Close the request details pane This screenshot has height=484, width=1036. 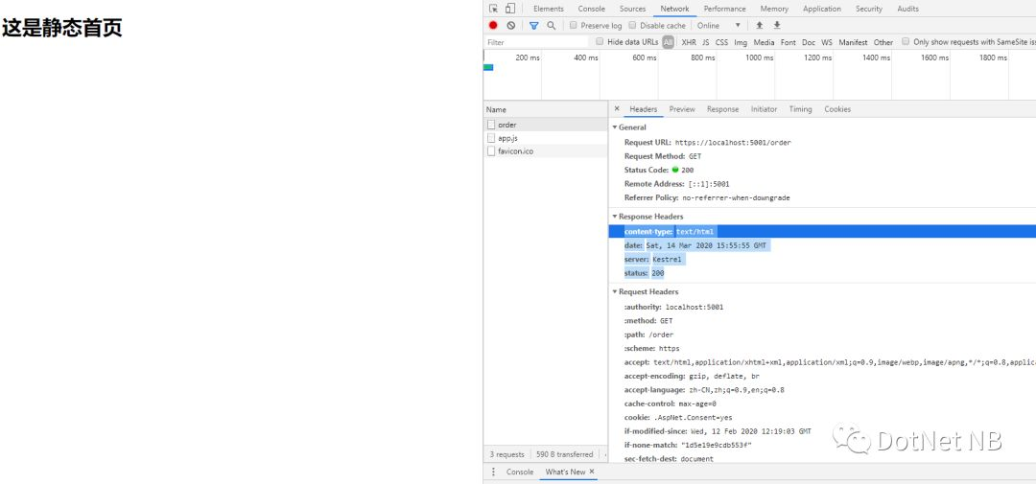click(617, 109)
